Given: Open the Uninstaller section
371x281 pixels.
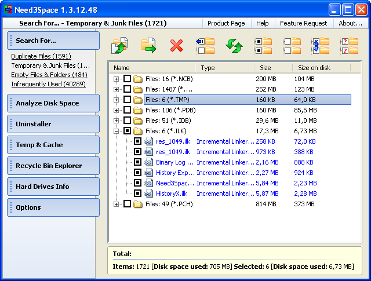Looking at the screenshot, I should (x=53, y=124).
